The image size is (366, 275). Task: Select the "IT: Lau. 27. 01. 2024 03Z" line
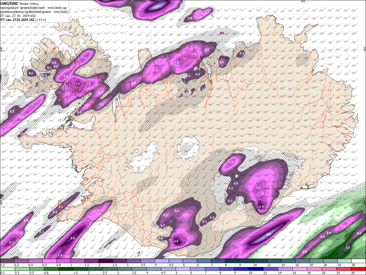pos(18,16)
